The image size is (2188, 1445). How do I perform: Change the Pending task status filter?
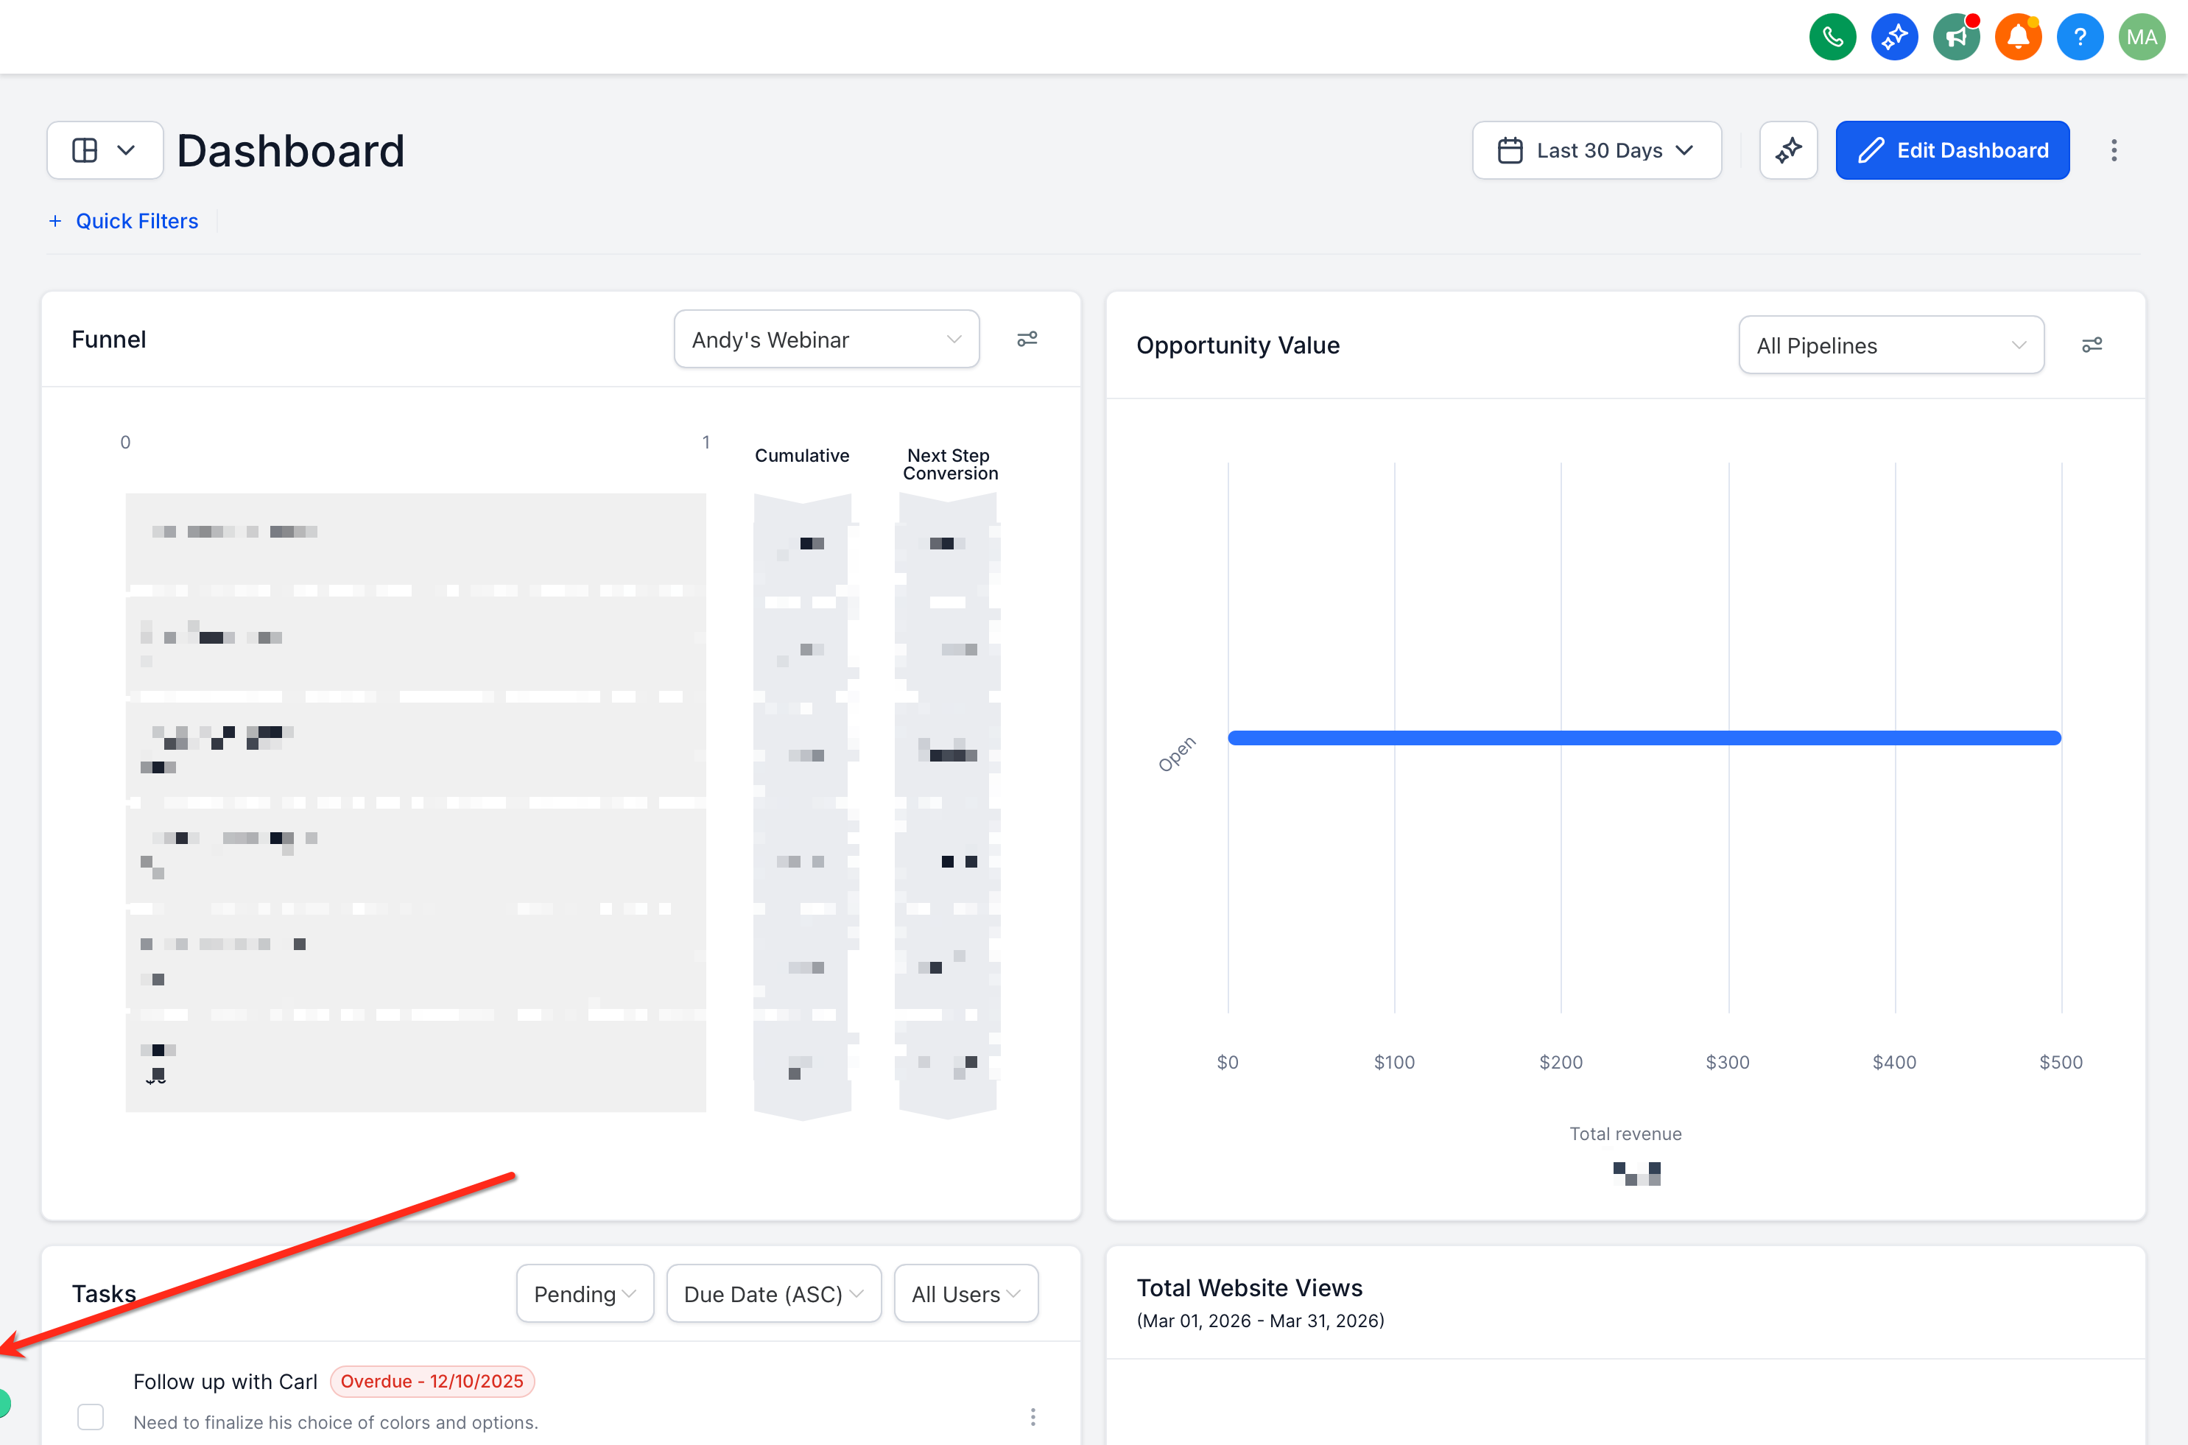point(585,1294)
